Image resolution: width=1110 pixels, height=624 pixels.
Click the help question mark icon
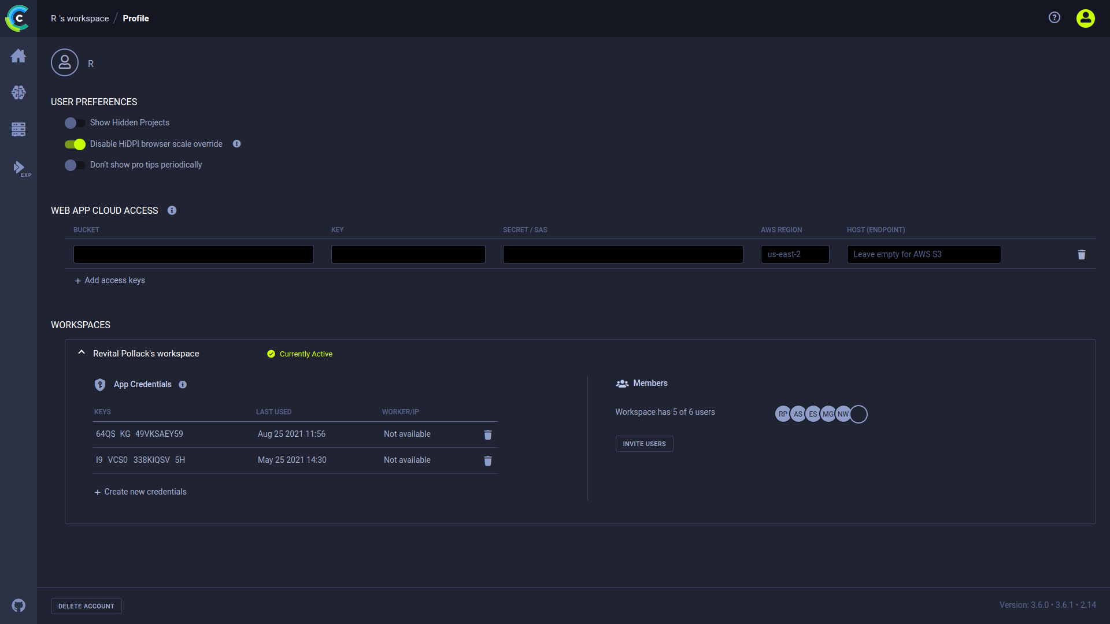[x=1054, y=18]
